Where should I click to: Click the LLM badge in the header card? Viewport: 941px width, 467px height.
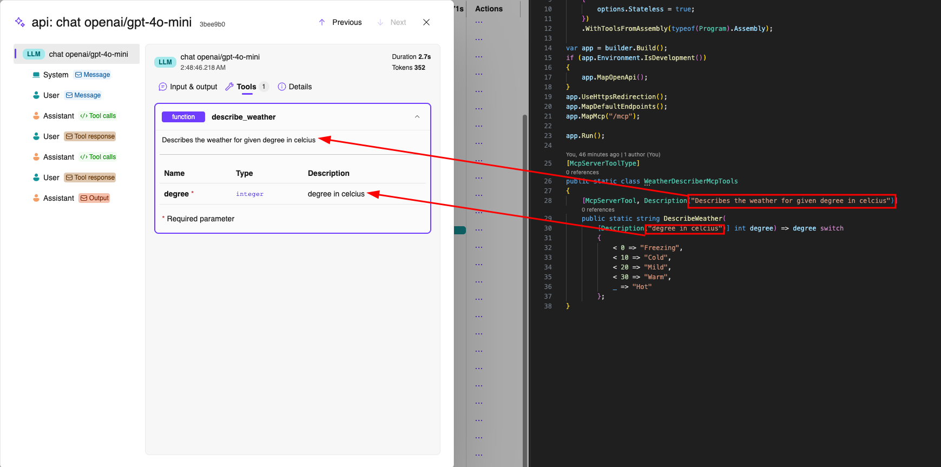click(165, 62)
